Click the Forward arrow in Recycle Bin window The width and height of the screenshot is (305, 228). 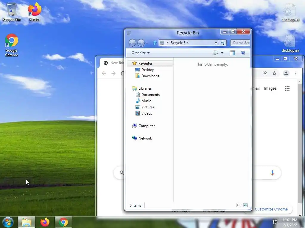(x=141, y=43)
